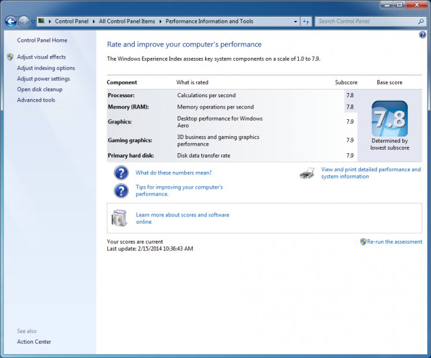
Task: Click the Processor subscore 7.8
Action: tap(350, 95)
